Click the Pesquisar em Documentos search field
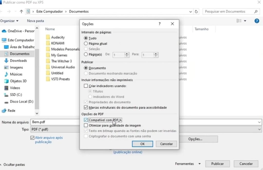Image resolution: width=263 pixels, height=170 pixels. click(229, 12)
